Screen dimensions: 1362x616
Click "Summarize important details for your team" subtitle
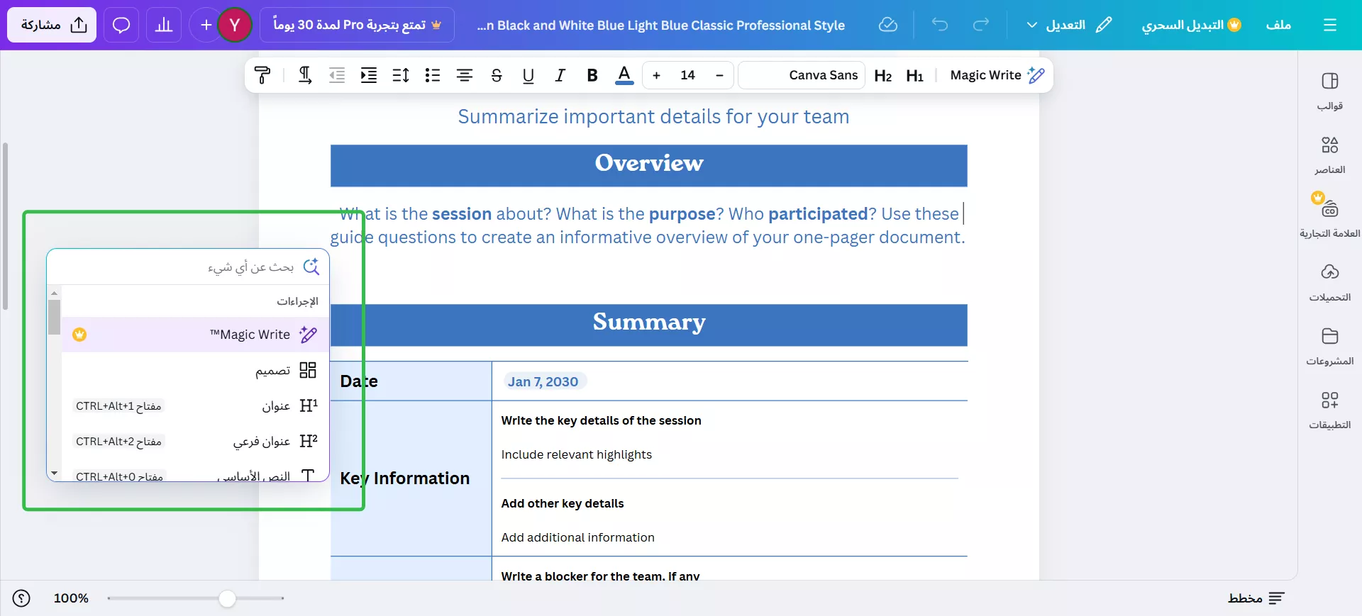(x=653, y=116)
